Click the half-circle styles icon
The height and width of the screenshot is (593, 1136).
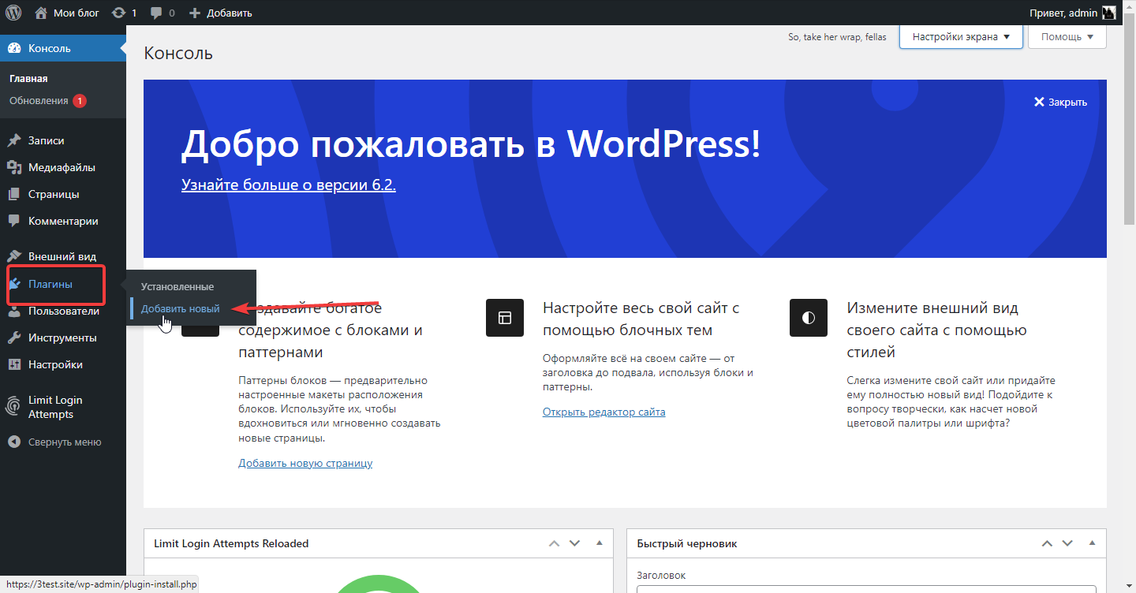[809, 318]
